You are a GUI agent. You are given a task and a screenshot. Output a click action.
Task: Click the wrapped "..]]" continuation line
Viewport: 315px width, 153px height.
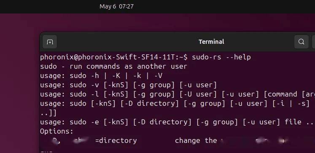48,113
